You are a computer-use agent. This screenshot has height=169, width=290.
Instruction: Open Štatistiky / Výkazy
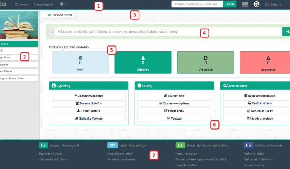(89, 118)
